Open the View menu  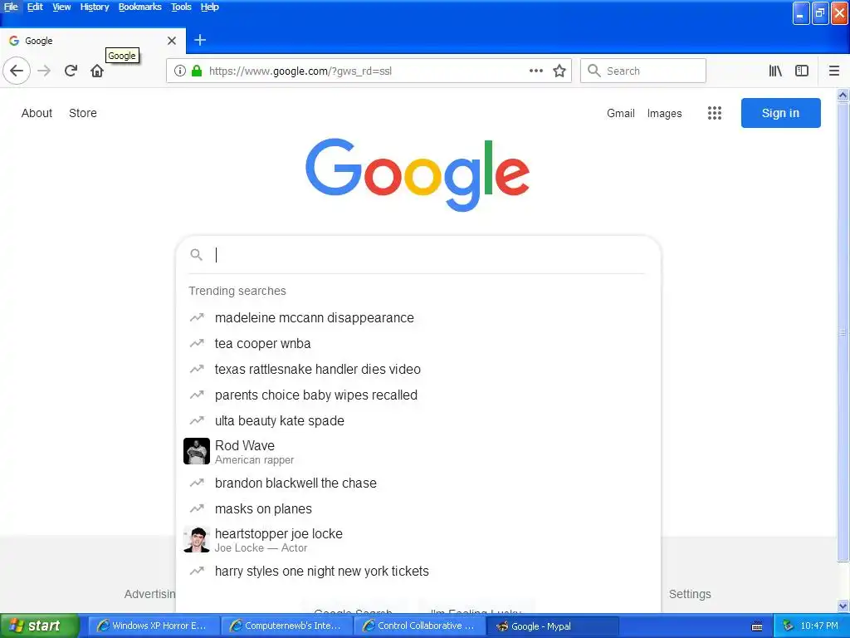[x=61, y=7]
